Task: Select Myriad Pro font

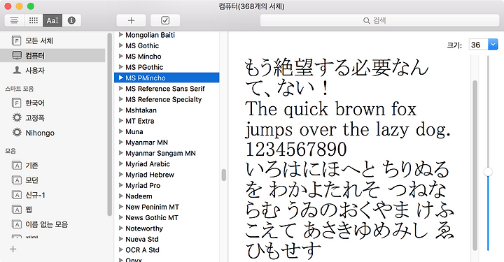Action: [167, 185]
